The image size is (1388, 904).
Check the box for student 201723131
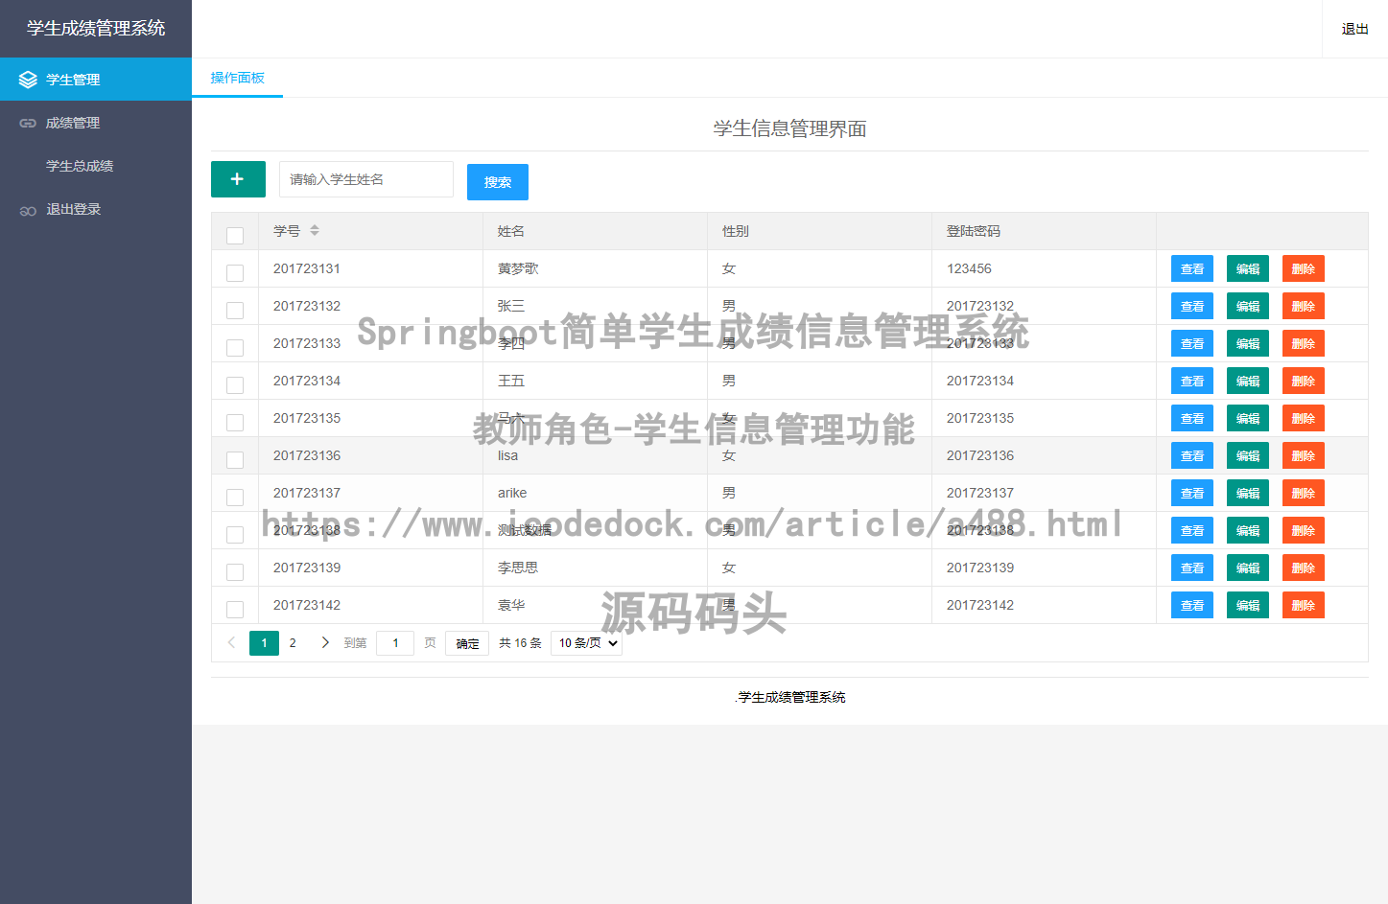235,273
